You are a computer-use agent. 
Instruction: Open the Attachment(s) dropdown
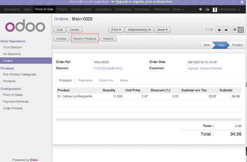(x=139, y=29)
